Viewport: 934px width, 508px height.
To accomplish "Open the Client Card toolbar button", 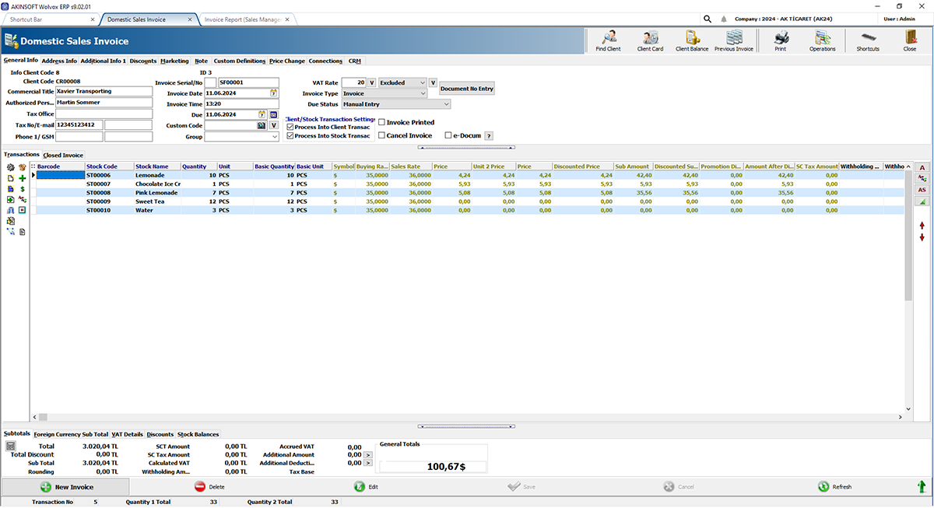I will pos(650,40).
